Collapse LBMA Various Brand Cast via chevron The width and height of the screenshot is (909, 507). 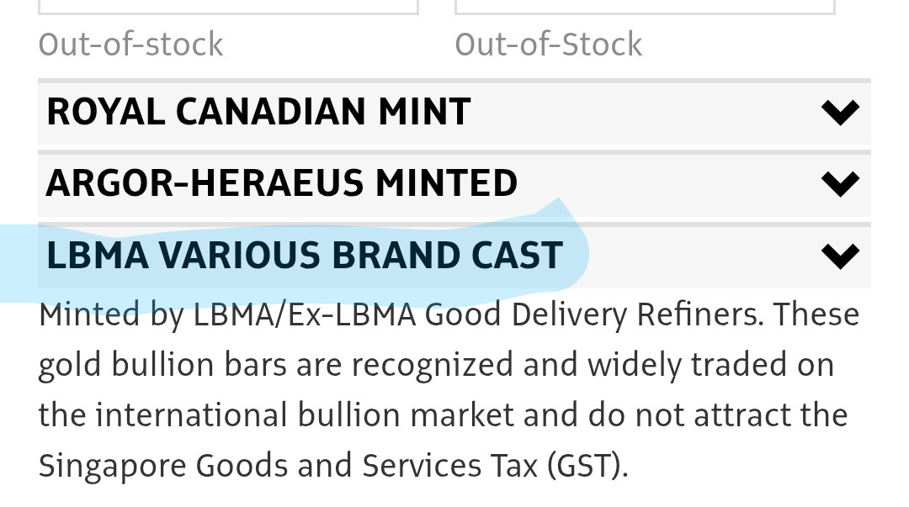(x=840, y=256)
